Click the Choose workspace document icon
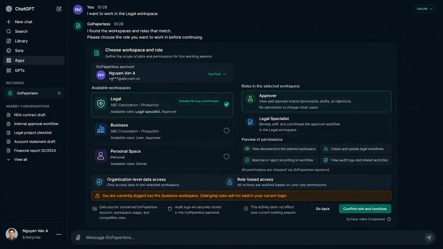Screen dimensions: 443x249 (97, 53)
